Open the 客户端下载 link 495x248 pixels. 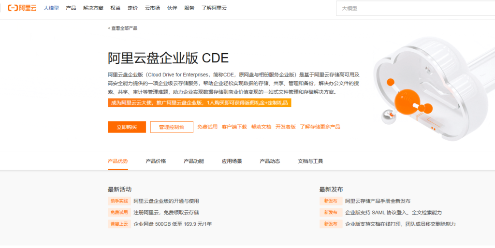tap(234, 127)
